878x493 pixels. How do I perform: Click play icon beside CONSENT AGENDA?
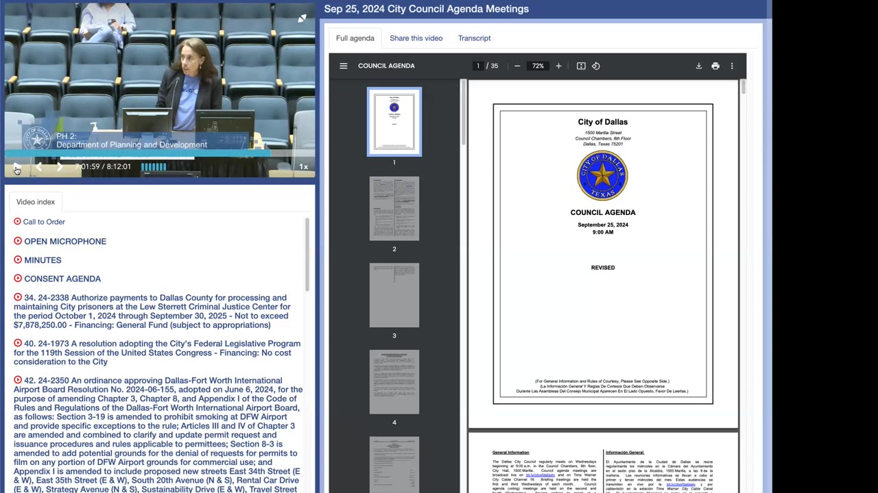click(x=18, y=278)
